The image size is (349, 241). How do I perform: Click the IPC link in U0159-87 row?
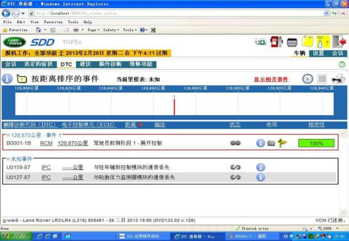tap(46, 167)
